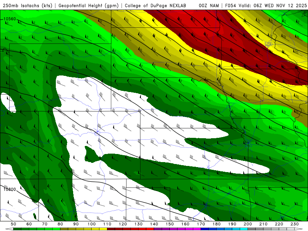
Task: Click the 160 knot scale label
Action: pyautogui.click(x=185, y=224)
